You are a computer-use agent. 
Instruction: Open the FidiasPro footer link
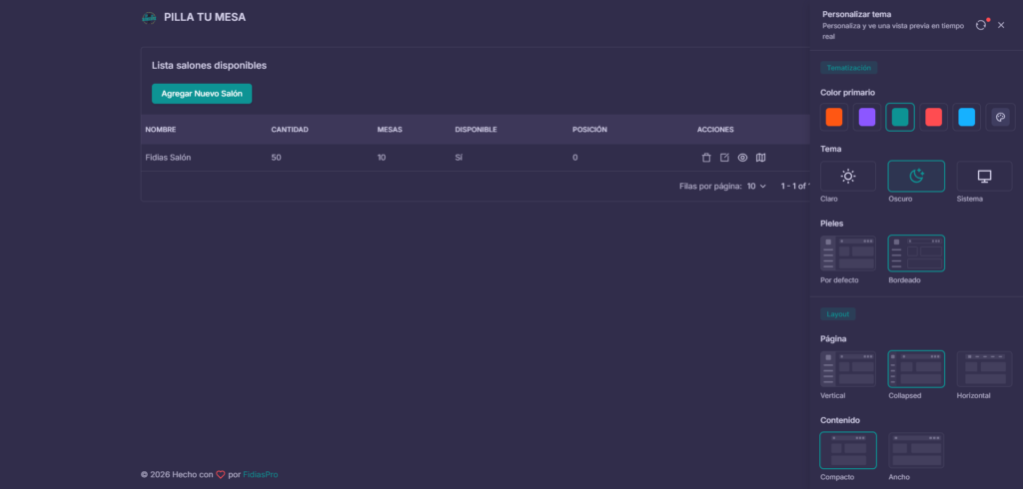[260, 475]
